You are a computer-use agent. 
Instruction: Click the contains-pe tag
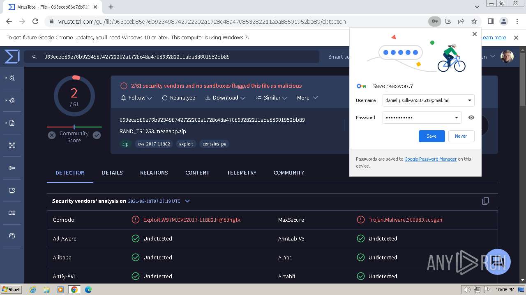point(215,144)
